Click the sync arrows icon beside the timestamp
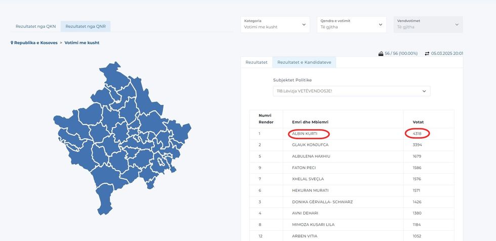This screenshot has width=496, height=241. tap(427, 53)
